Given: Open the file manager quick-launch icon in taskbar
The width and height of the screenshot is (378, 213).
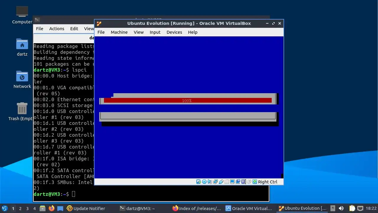Looking at the screenshot, I should pyautogui.click(x=42, y=208).
